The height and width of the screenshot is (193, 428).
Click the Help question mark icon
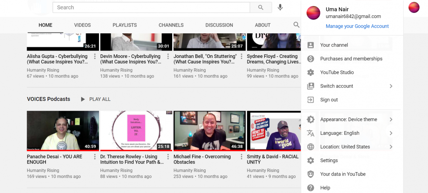click(x=311, y=188)
